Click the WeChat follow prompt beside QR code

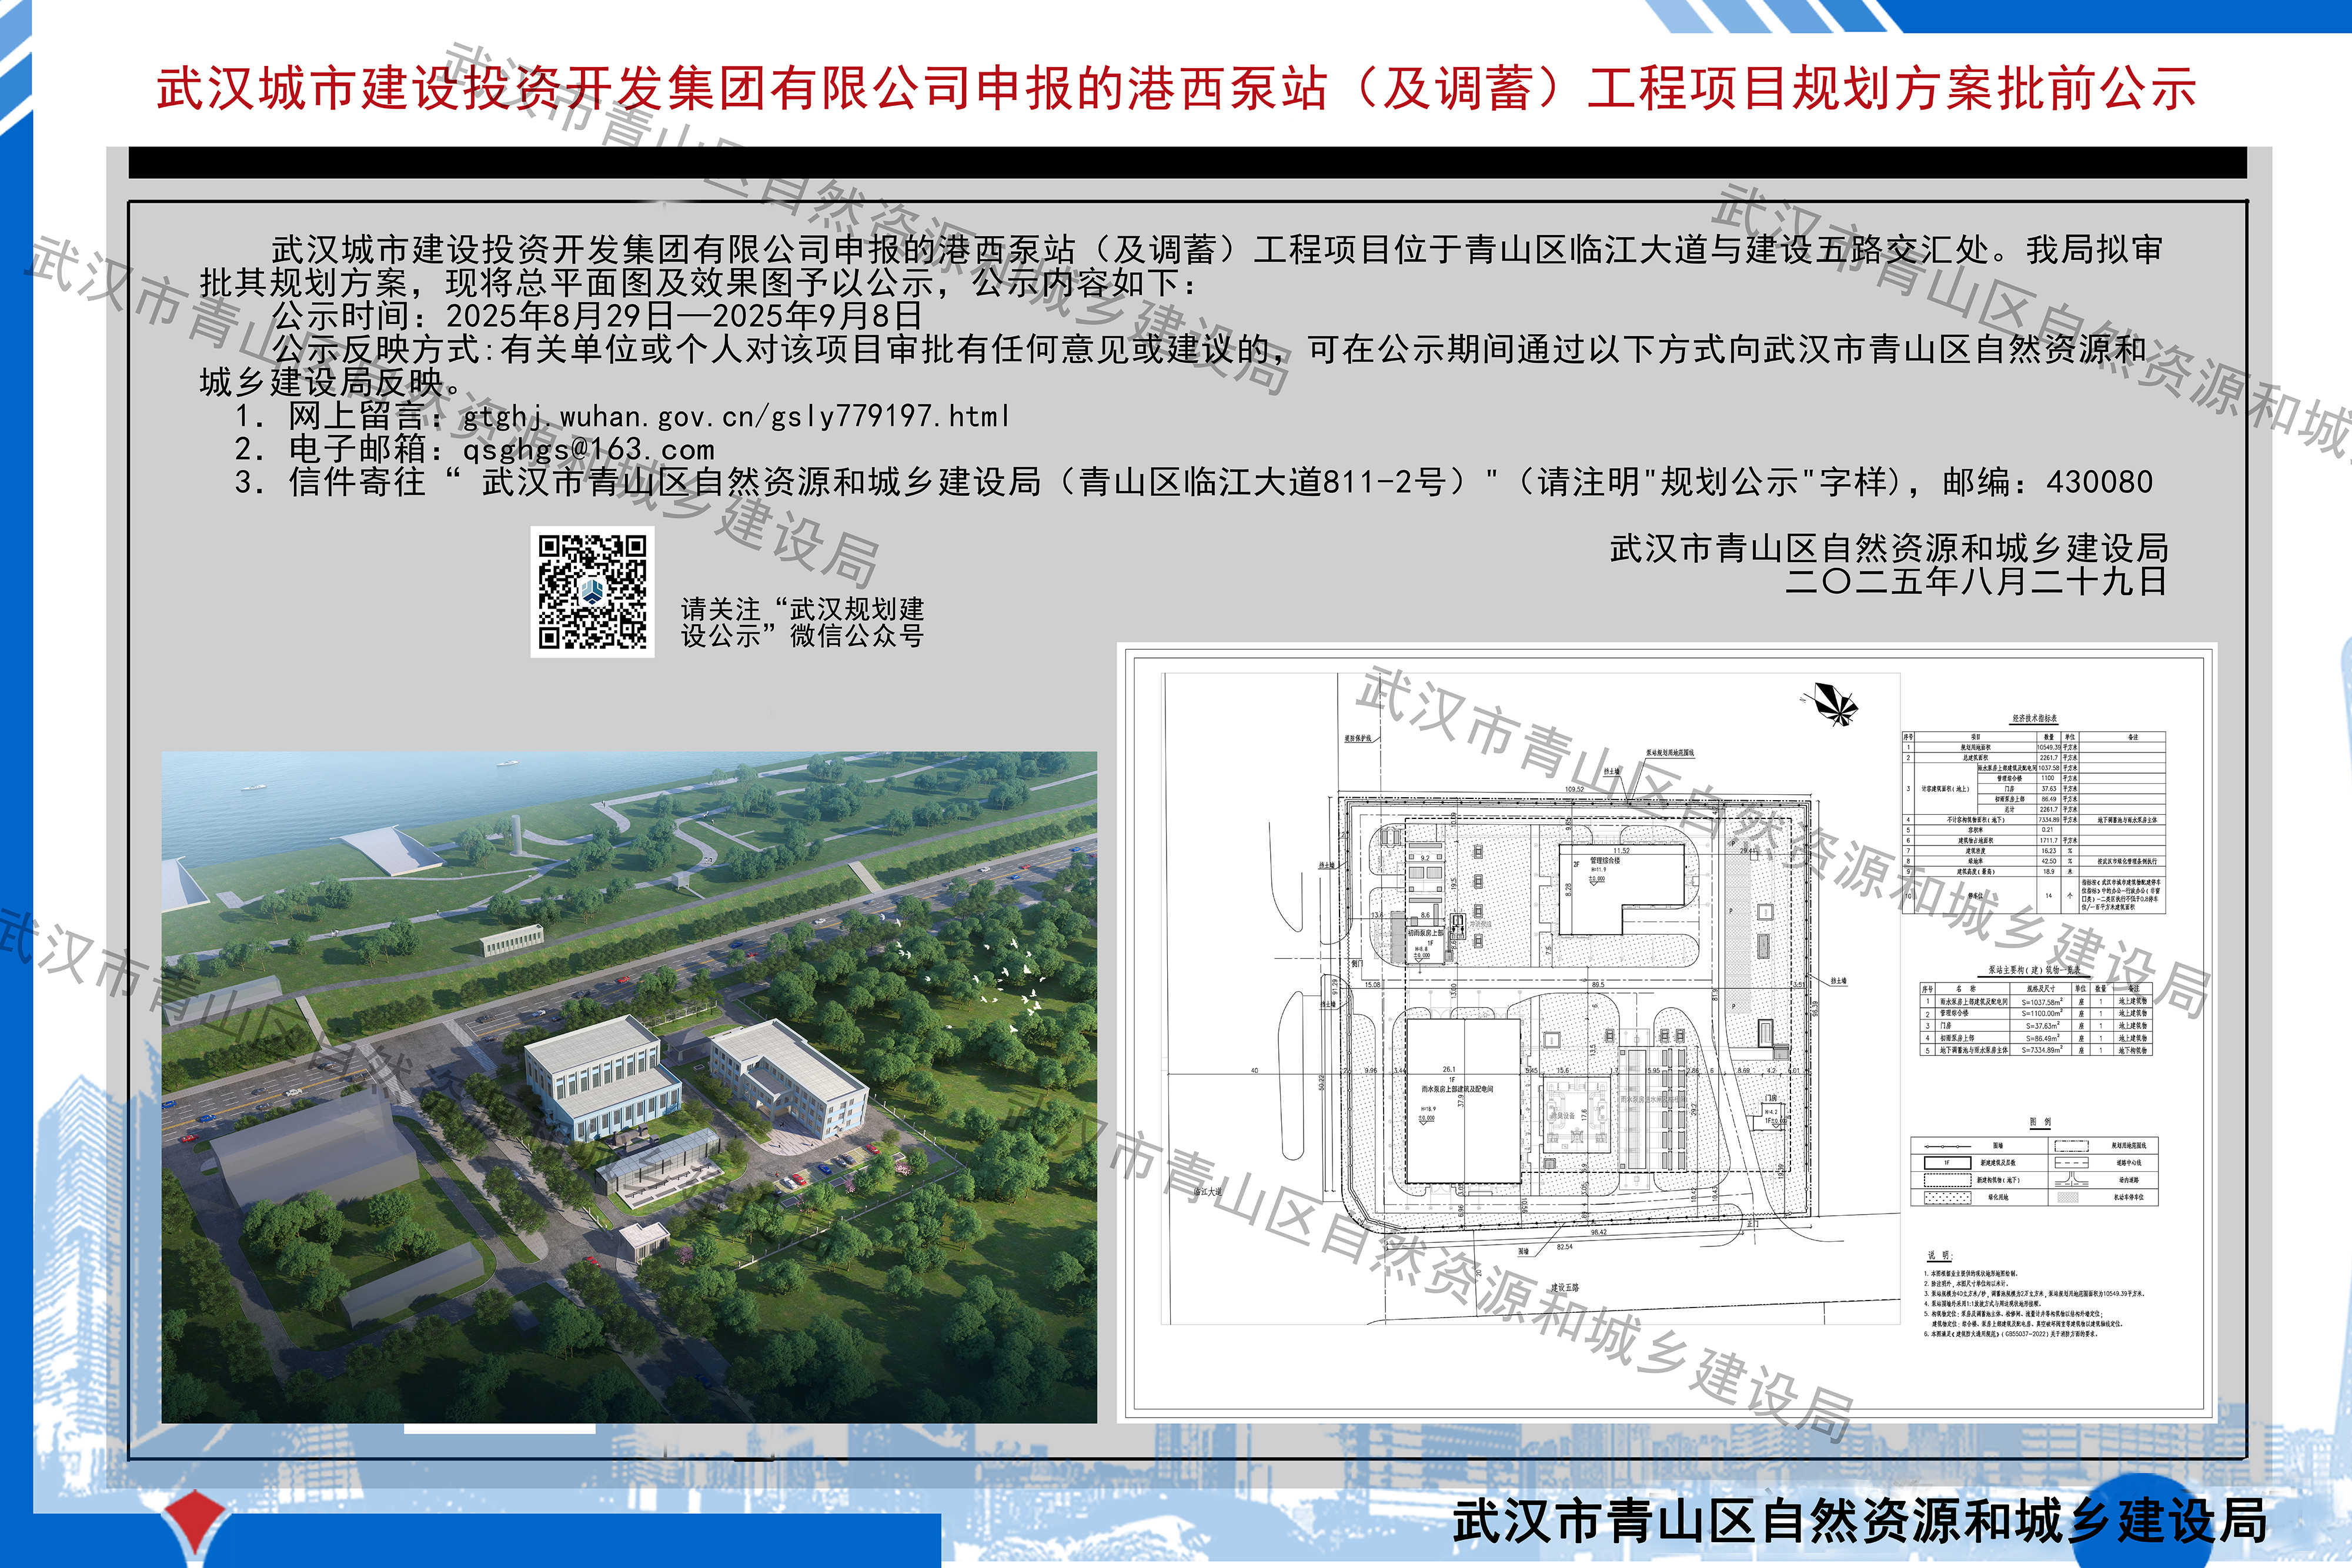click(802, 622)
